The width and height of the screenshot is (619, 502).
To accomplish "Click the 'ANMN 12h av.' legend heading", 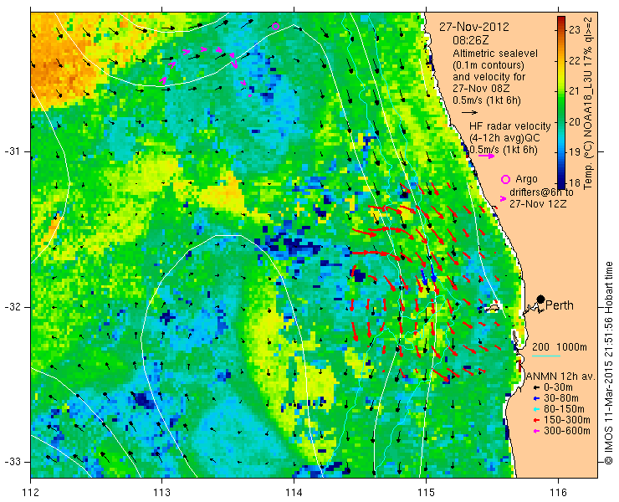I will [x=562, y=376].
